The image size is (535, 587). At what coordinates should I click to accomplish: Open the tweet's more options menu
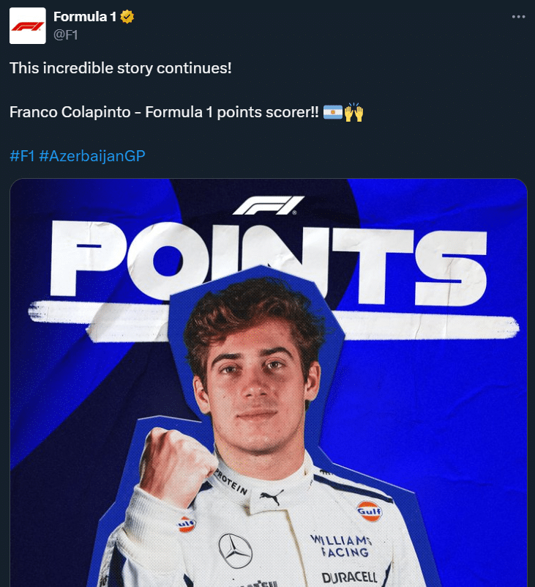(518, 16)
